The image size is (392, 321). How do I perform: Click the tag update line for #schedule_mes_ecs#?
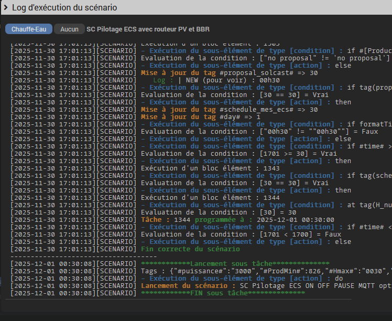230,110
